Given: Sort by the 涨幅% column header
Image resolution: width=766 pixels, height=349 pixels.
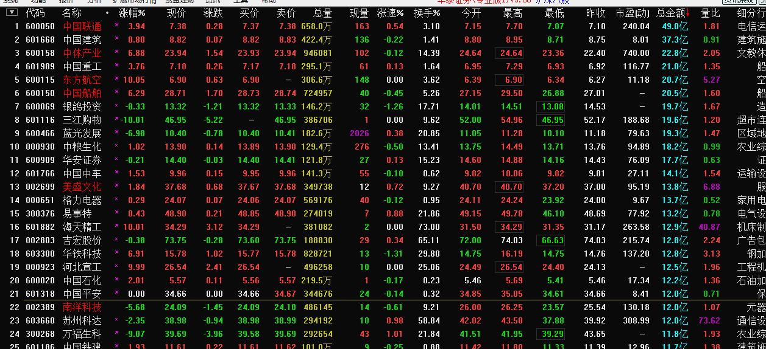Looking at the screenshot, I should point(132,13).
